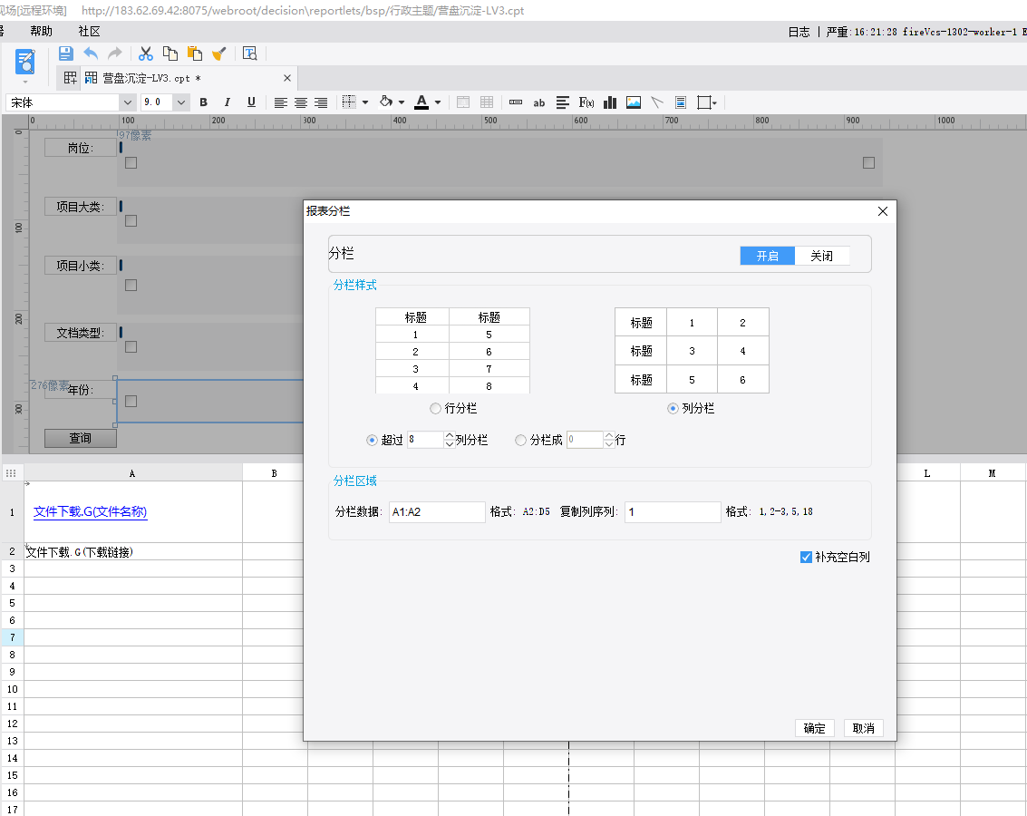Viewport: 1027px width, 816px height.
Task: Click the insert widget icon
Action: click(516, 102)
